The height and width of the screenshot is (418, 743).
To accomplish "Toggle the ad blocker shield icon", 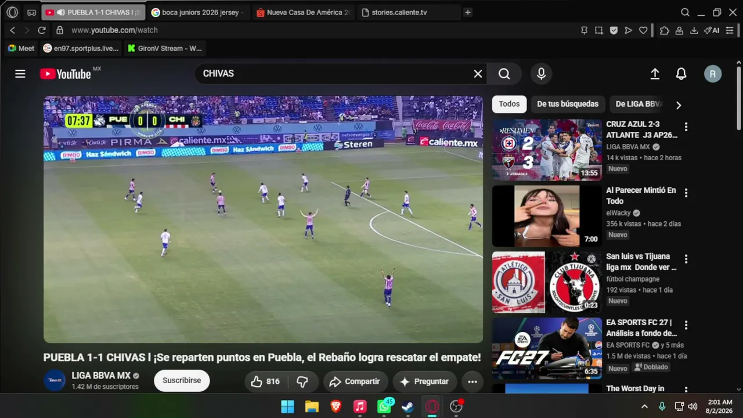I will pos(614,30).
